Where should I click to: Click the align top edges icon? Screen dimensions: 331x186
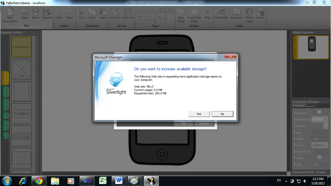click(140, 18)
